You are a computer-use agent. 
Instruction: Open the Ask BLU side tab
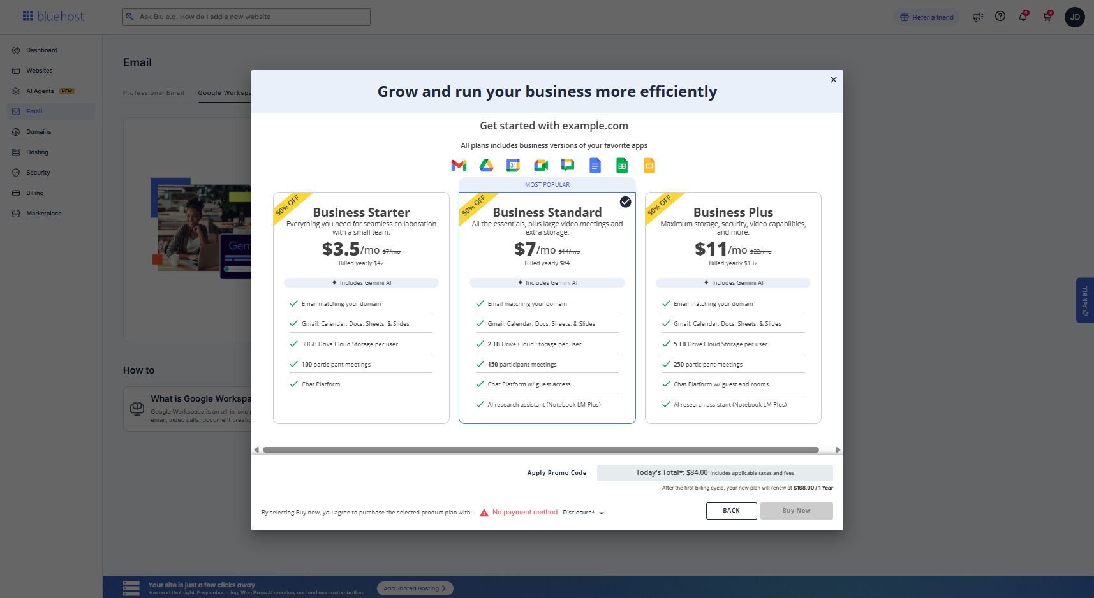pos(1085,300)
